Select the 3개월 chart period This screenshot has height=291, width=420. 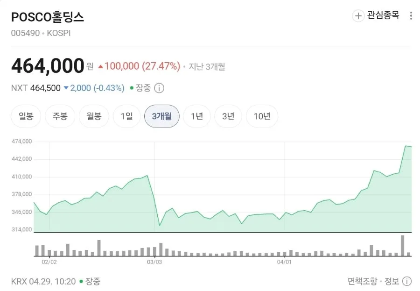point(162,116)
